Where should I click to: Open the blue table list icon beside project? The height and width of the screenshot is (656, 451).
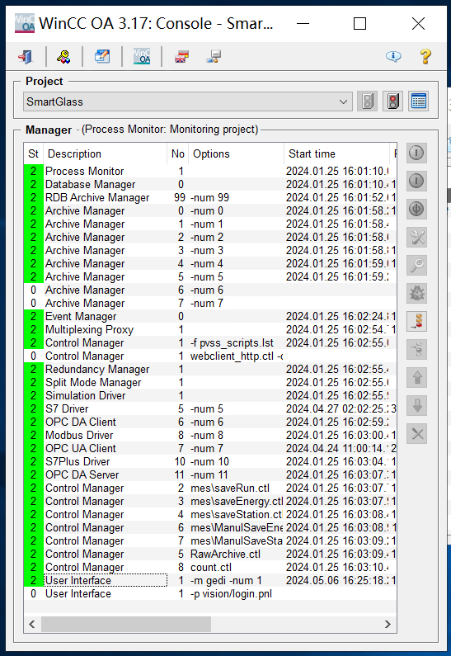(x=418, y=101)
